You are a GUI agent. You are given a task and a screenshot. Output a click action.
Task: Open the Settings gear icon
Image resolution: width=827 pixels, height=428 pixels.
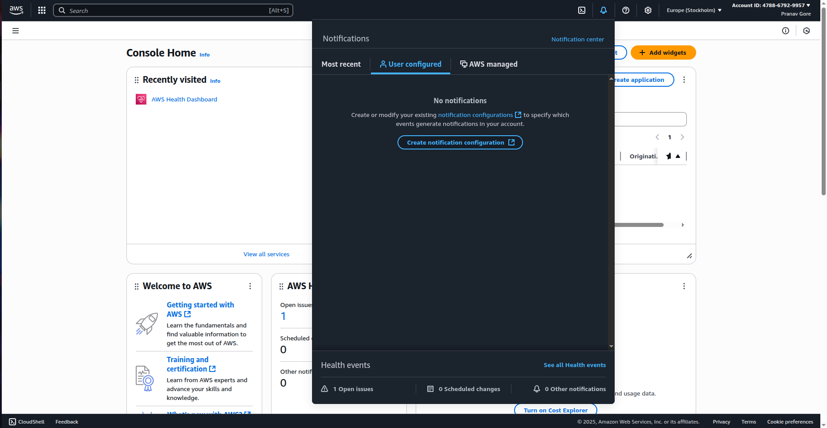648,10
